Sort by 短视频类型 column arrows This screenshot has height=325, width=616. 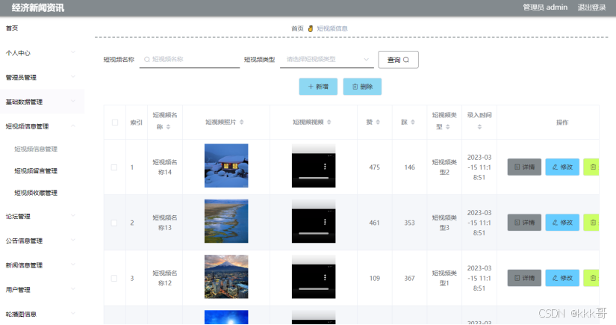[448, 127]
